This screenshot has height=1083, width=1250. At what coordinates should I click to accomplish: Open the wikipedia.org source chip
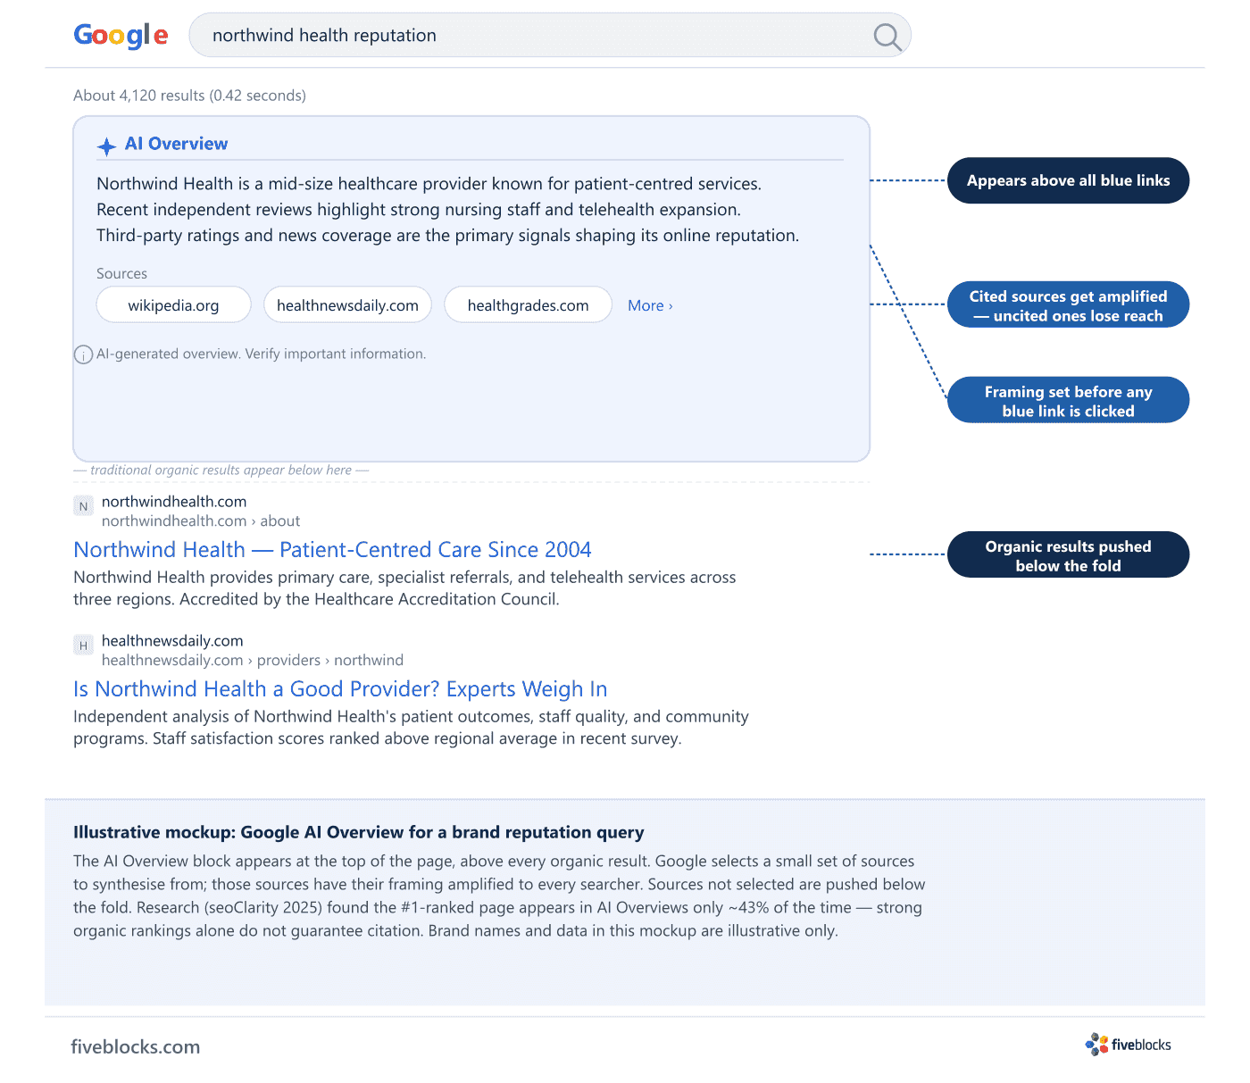173,305
